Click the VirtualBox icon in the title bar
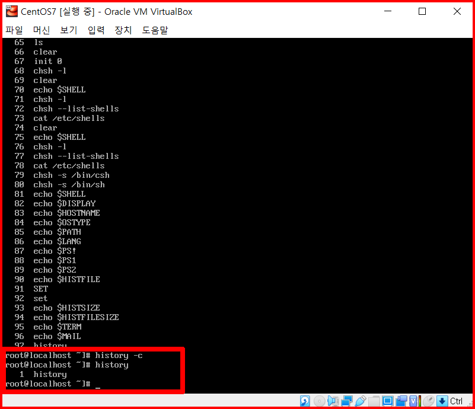475x409 pixels. coord(12,11)
